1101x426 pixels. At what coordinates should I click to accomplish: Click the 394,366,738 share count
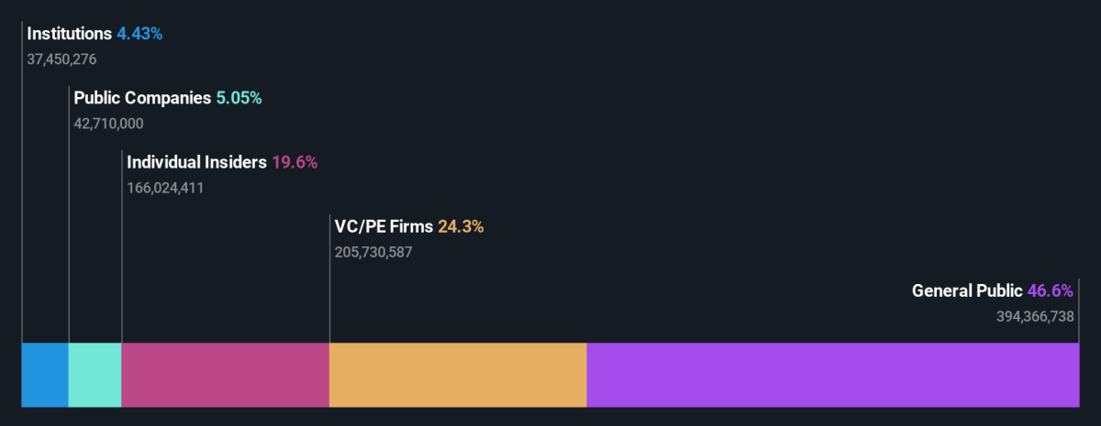pos(1035,316)
